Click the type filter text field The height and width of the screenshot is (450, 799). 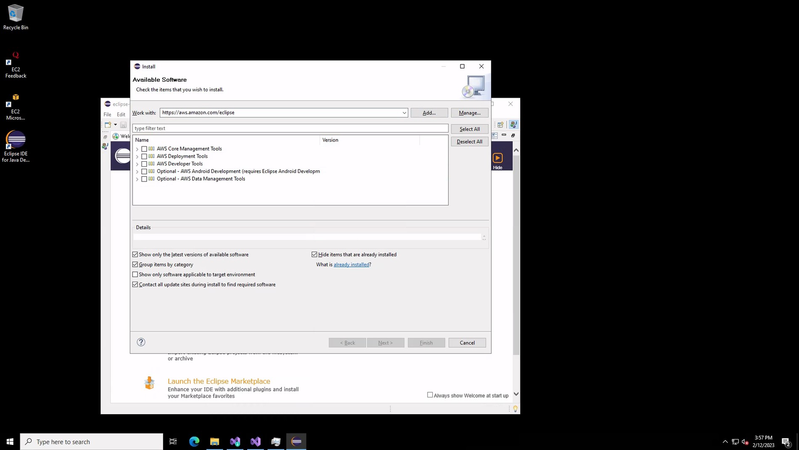290,128
